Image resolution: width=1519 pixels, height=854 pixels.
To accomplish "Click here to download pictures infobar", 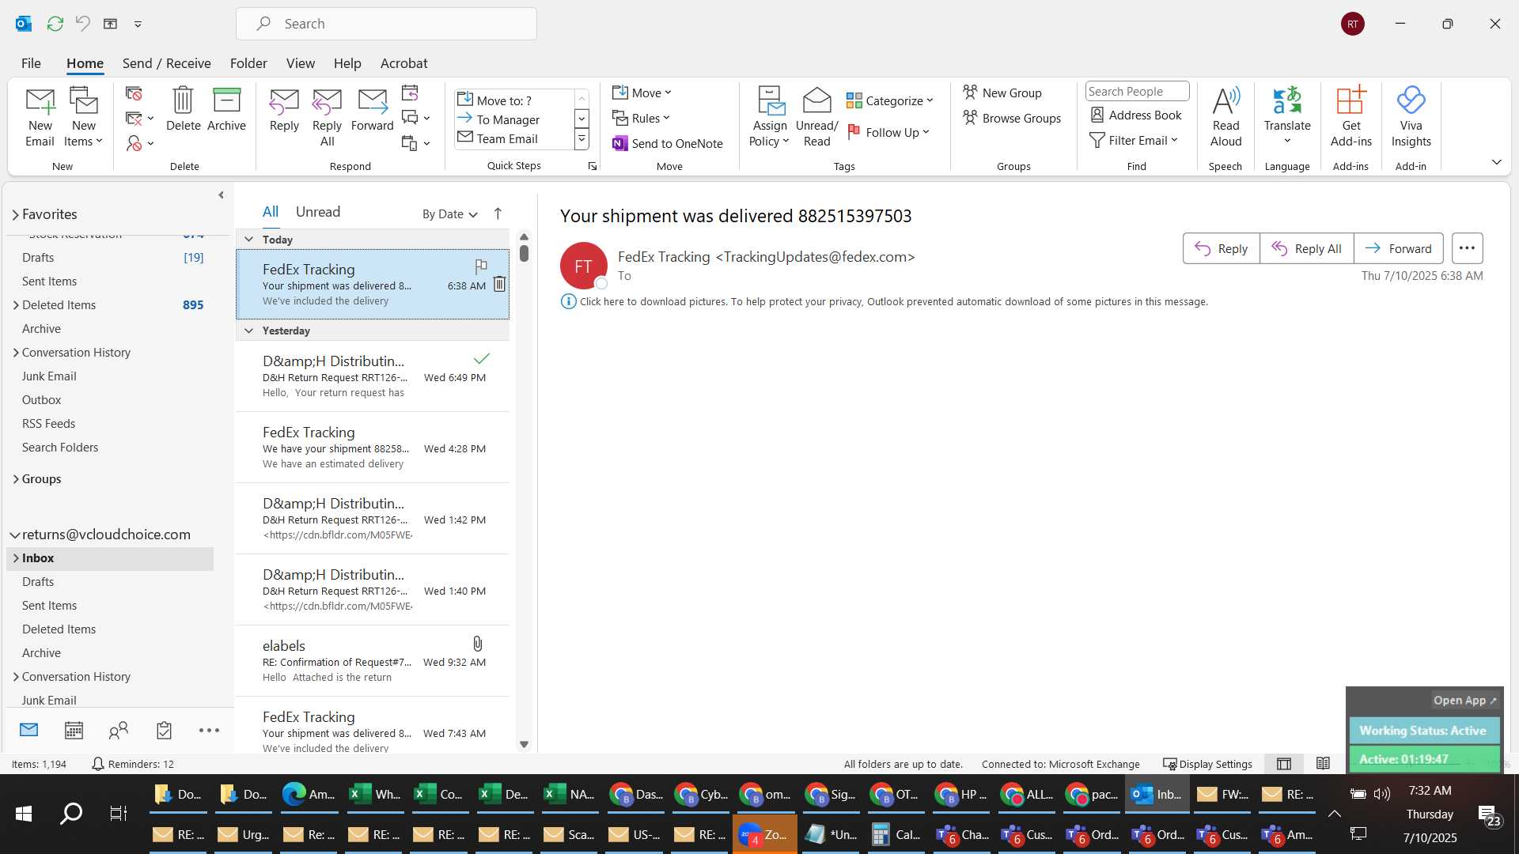I will point(884,301).
